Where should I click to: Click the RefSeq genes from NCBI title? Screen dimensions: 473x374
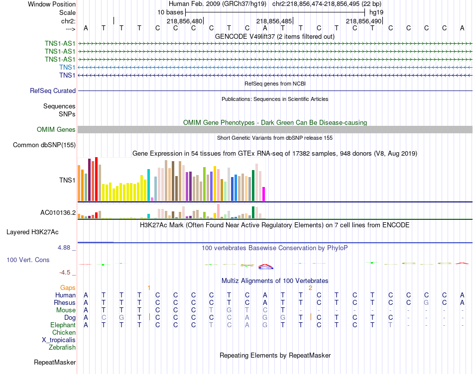tap(275, 84)
